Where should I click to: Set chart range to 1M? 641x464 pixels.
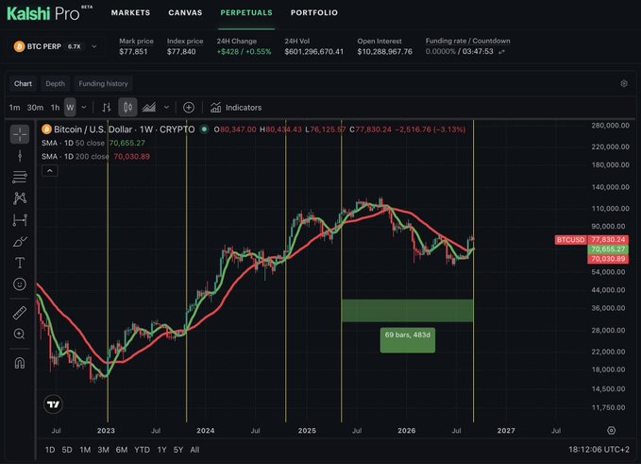point(85,450)
